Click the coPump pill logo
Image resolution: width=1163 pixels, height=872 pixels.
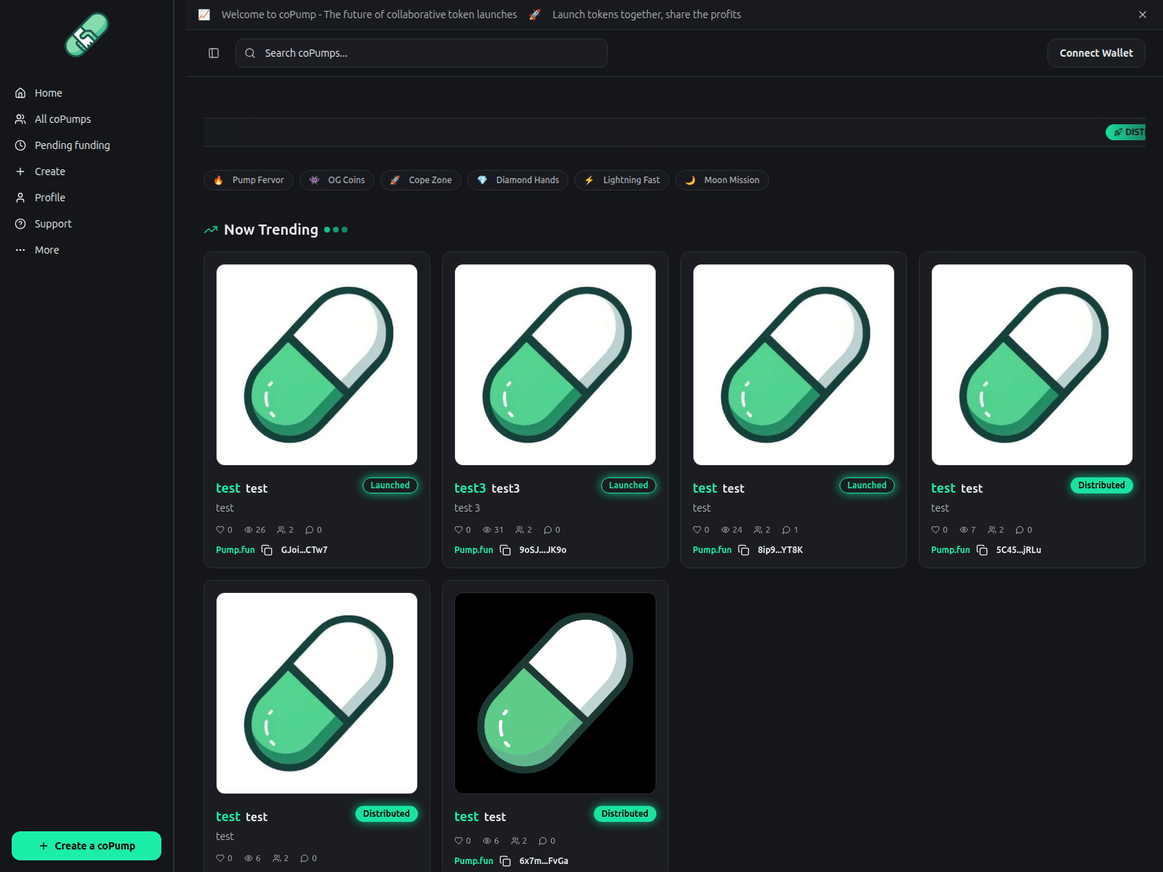coord(86,35)
